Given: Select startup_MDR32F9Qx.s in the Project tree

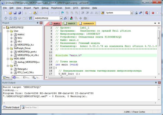Looking at the screenshot, I should pyautogui.click(x=28, y=62).
